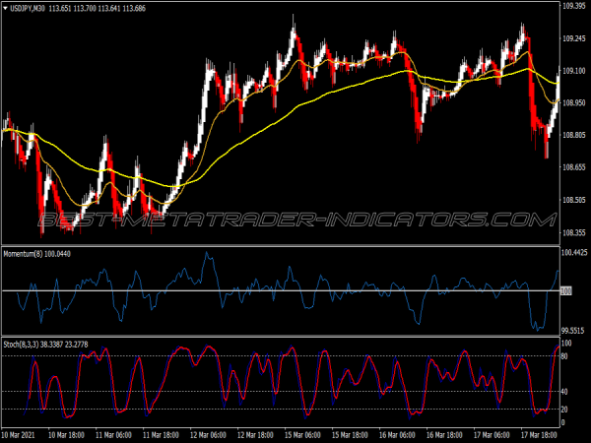Click the 11 Mar 18:00 time label

[161, 435]
